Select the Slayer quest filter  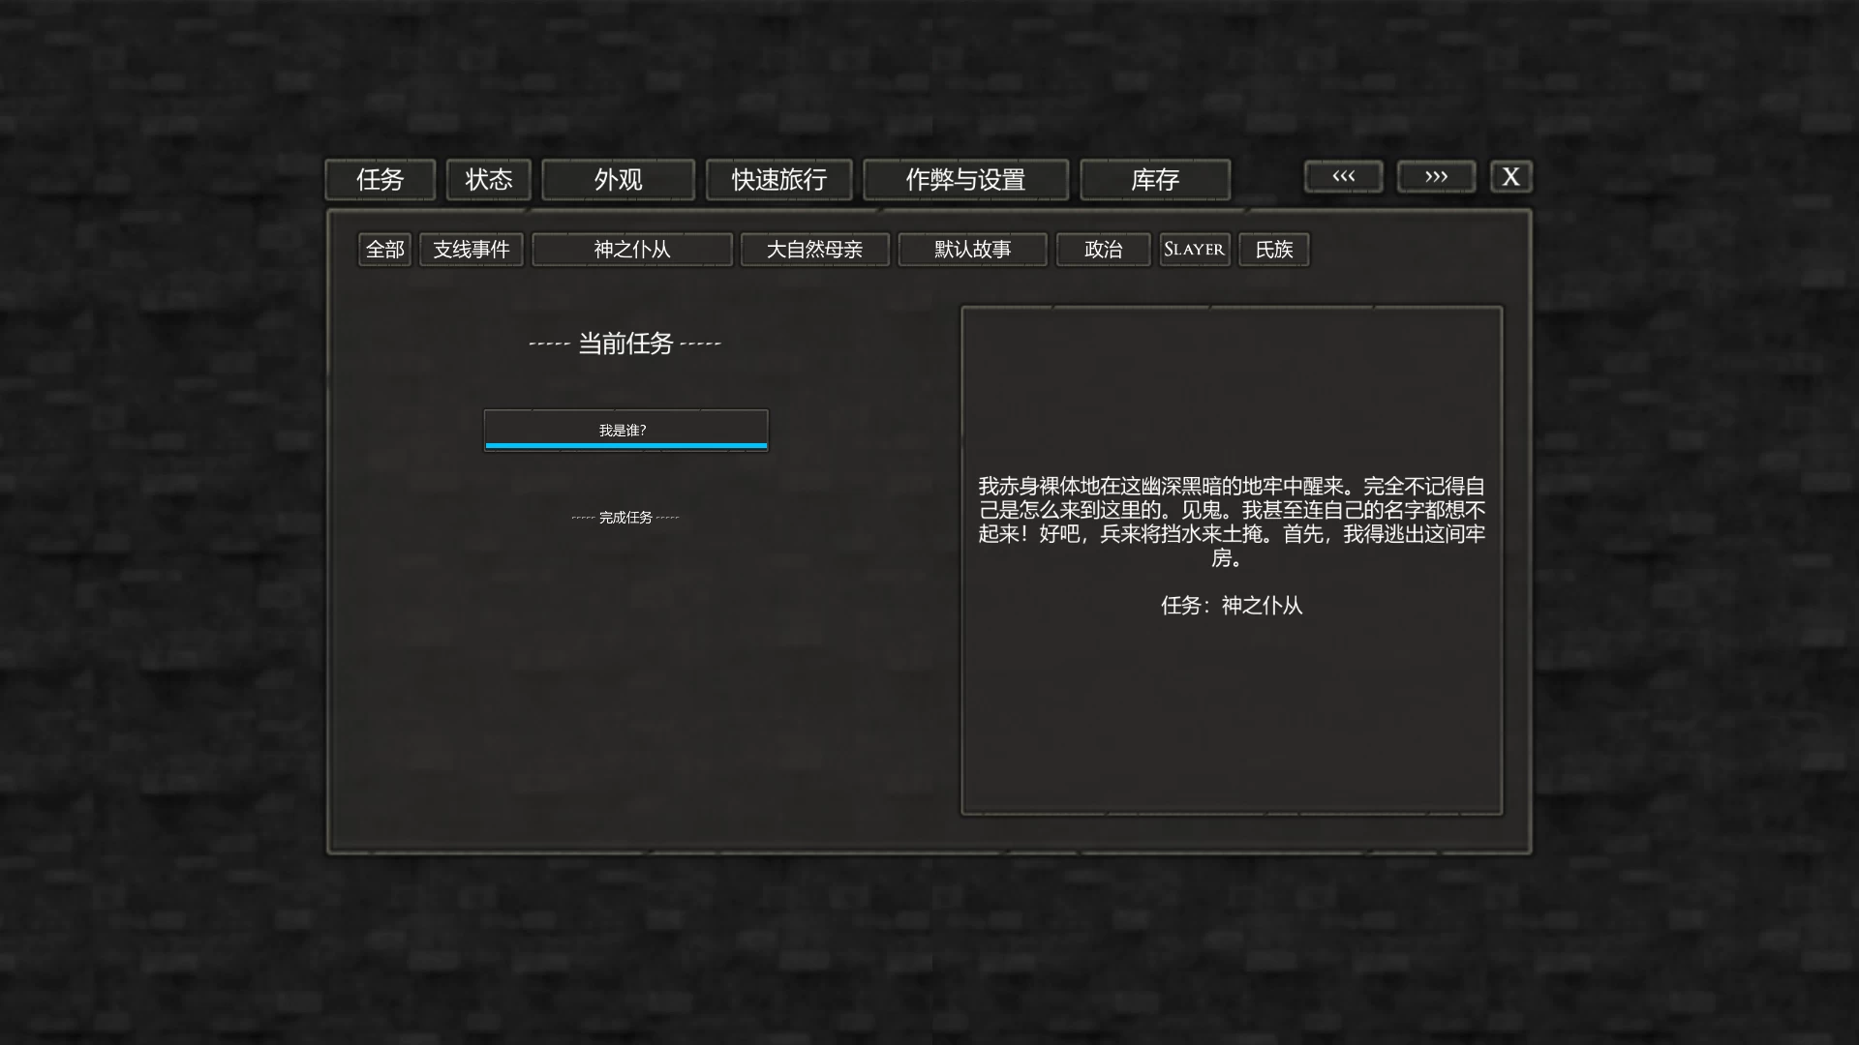point(1194,250)
